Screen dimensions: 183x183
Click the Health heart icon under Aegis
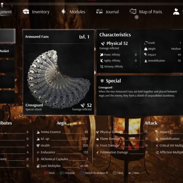tap(38, 146)
